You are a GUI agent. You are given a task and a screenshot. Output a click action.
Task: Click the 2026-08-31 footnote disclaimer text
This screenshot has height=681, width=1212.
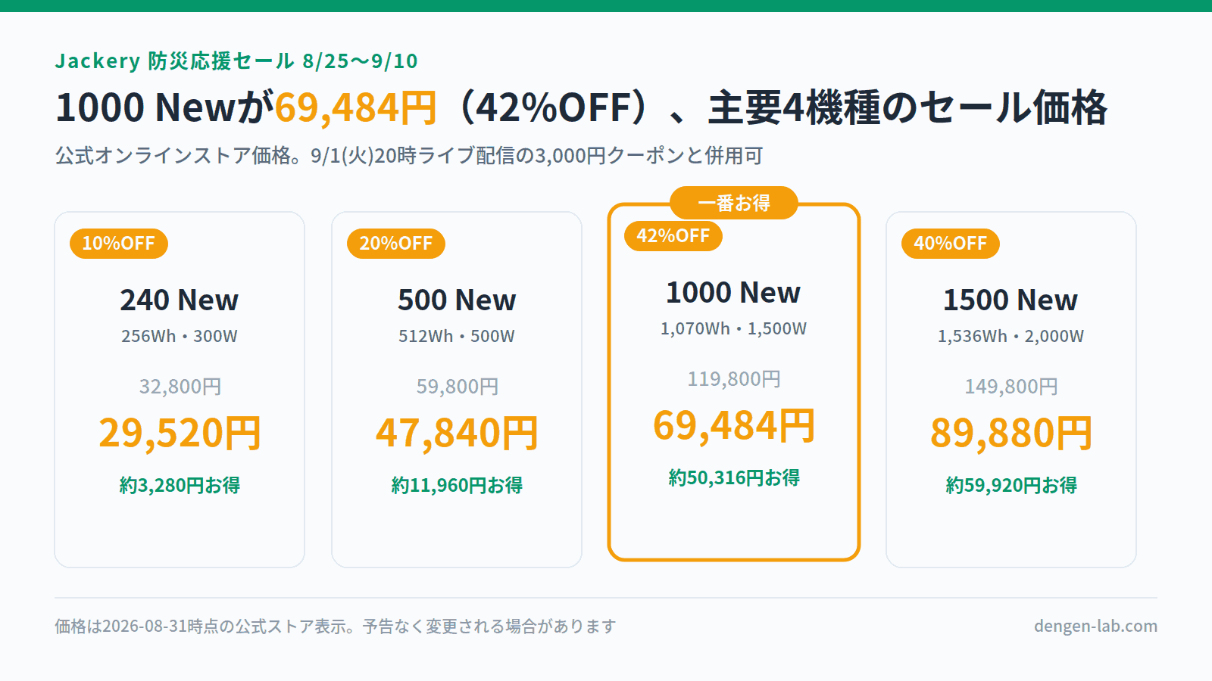[x=336, y=627]
